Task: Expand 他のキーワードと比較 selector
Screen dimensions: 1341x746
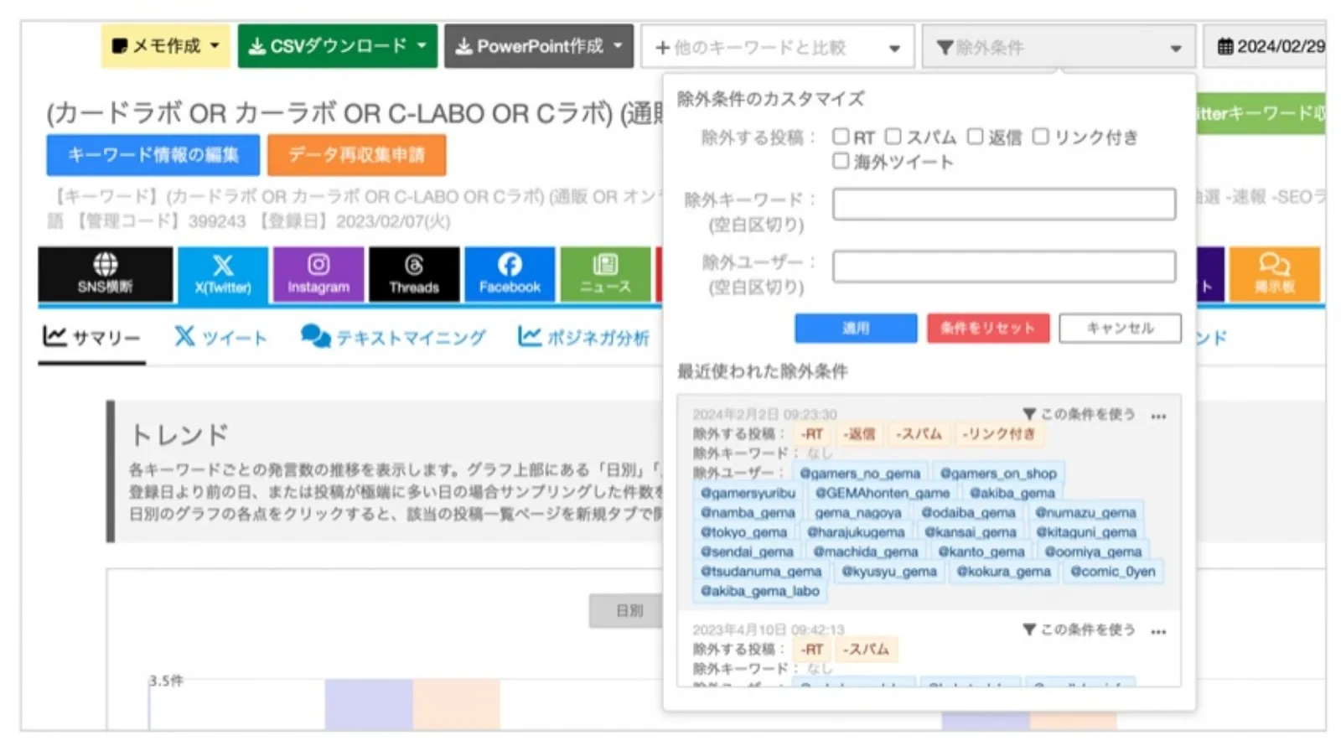Action: point(777,47)
